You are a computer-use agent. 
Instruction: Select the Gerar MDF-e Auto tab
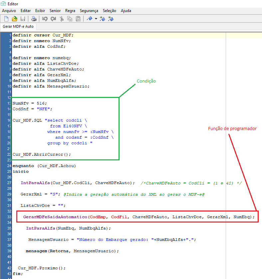pyautogui.click(x=18, y=26)
